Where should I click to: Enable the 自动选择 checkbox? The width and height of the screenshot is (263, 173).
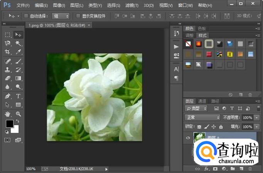coord(26,16)
